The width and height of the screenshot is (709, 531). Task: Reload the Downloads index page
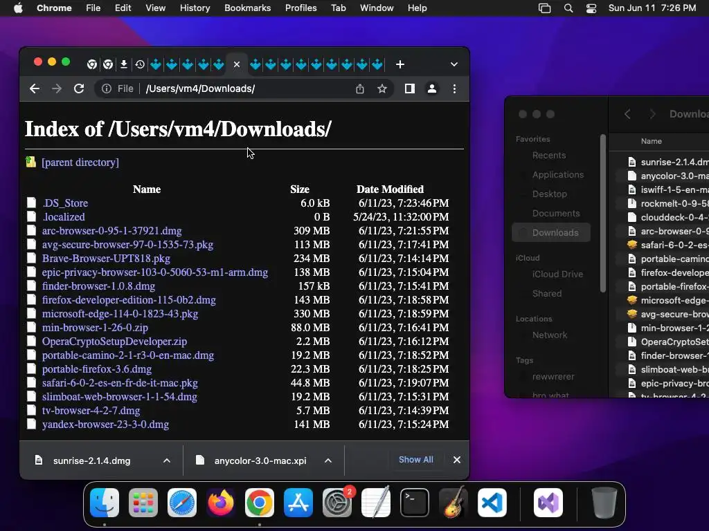[79, 88]
